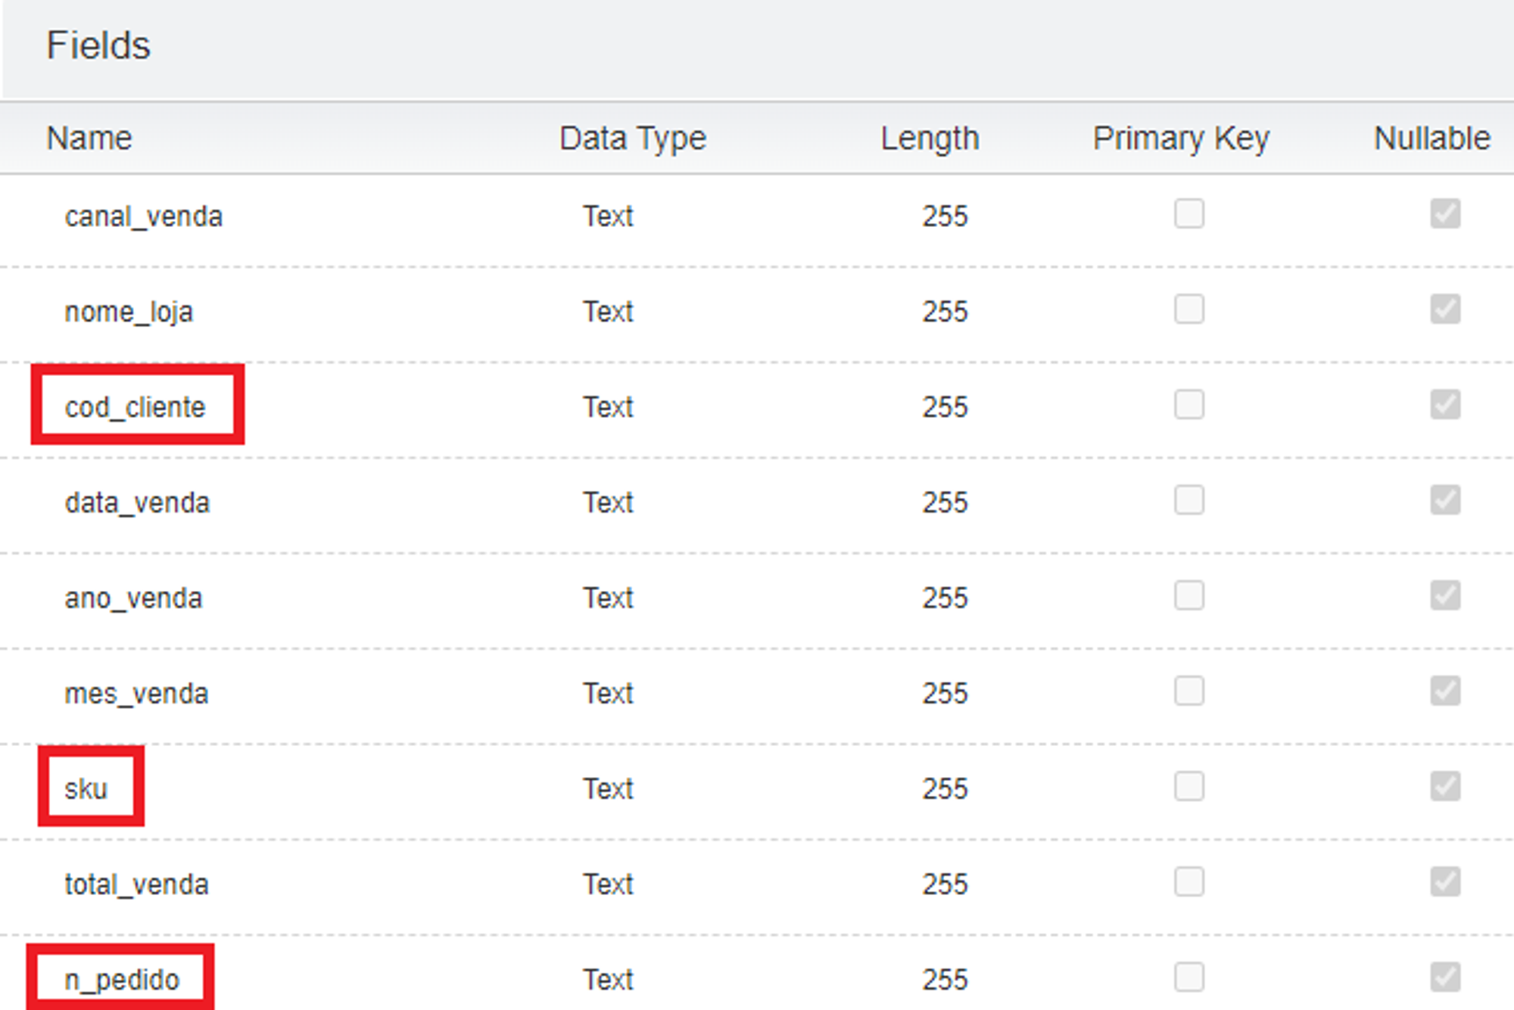Screen dimensions: 1514x1010
Task: Tick Primary Key checkbox for n_pedido
Action: [x=1188, y=977]
